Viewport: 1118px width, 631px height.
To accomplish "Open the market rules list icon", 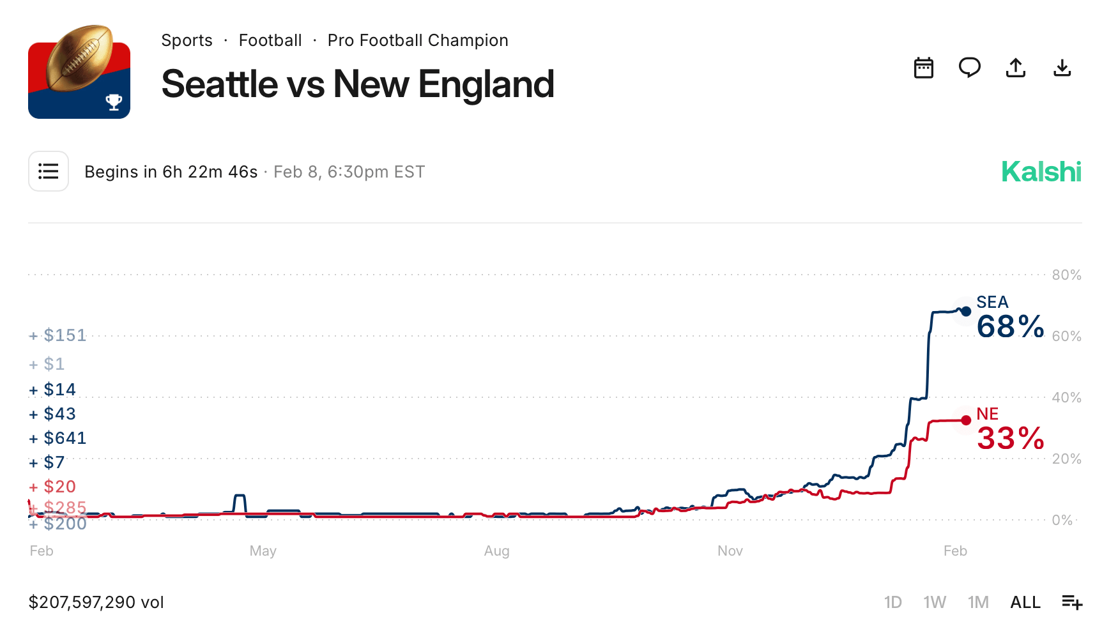I will click(x=48, y=171).
